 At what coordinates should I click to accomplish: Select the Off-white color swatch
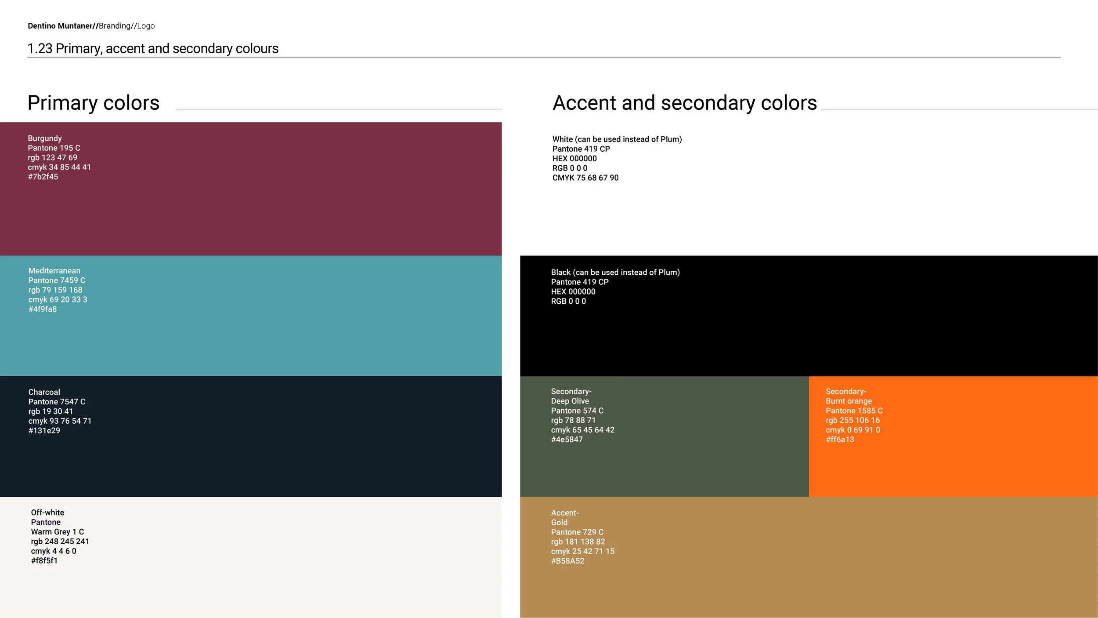coord(251,557)
